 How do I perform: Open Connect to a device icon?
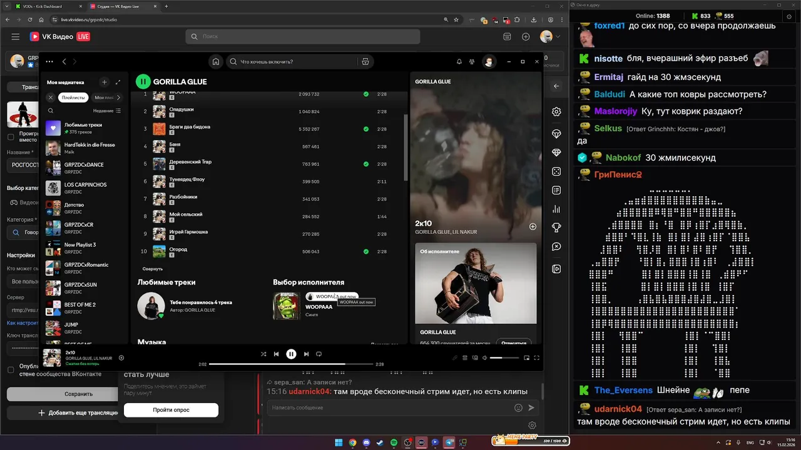tap(475, 357)
